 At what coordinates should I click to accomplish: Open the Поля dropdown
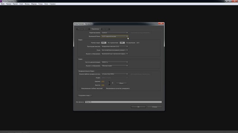click(x=115, y=50)
